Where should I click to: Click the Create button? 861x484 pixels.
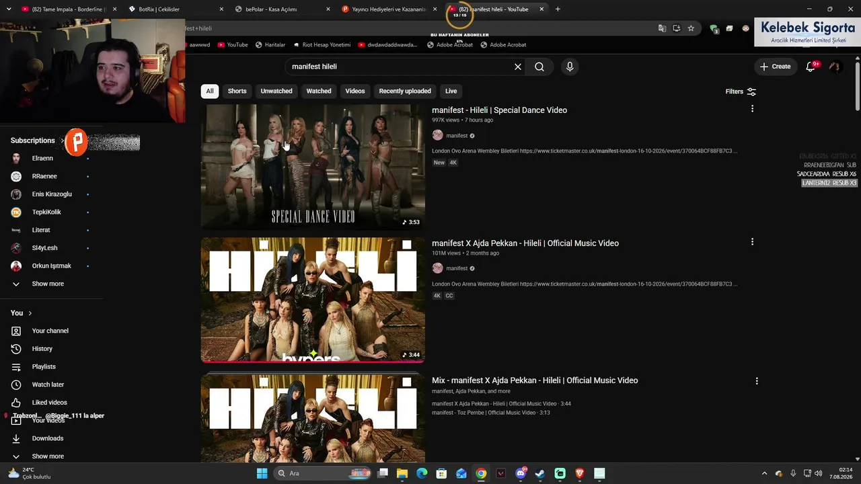775,67
